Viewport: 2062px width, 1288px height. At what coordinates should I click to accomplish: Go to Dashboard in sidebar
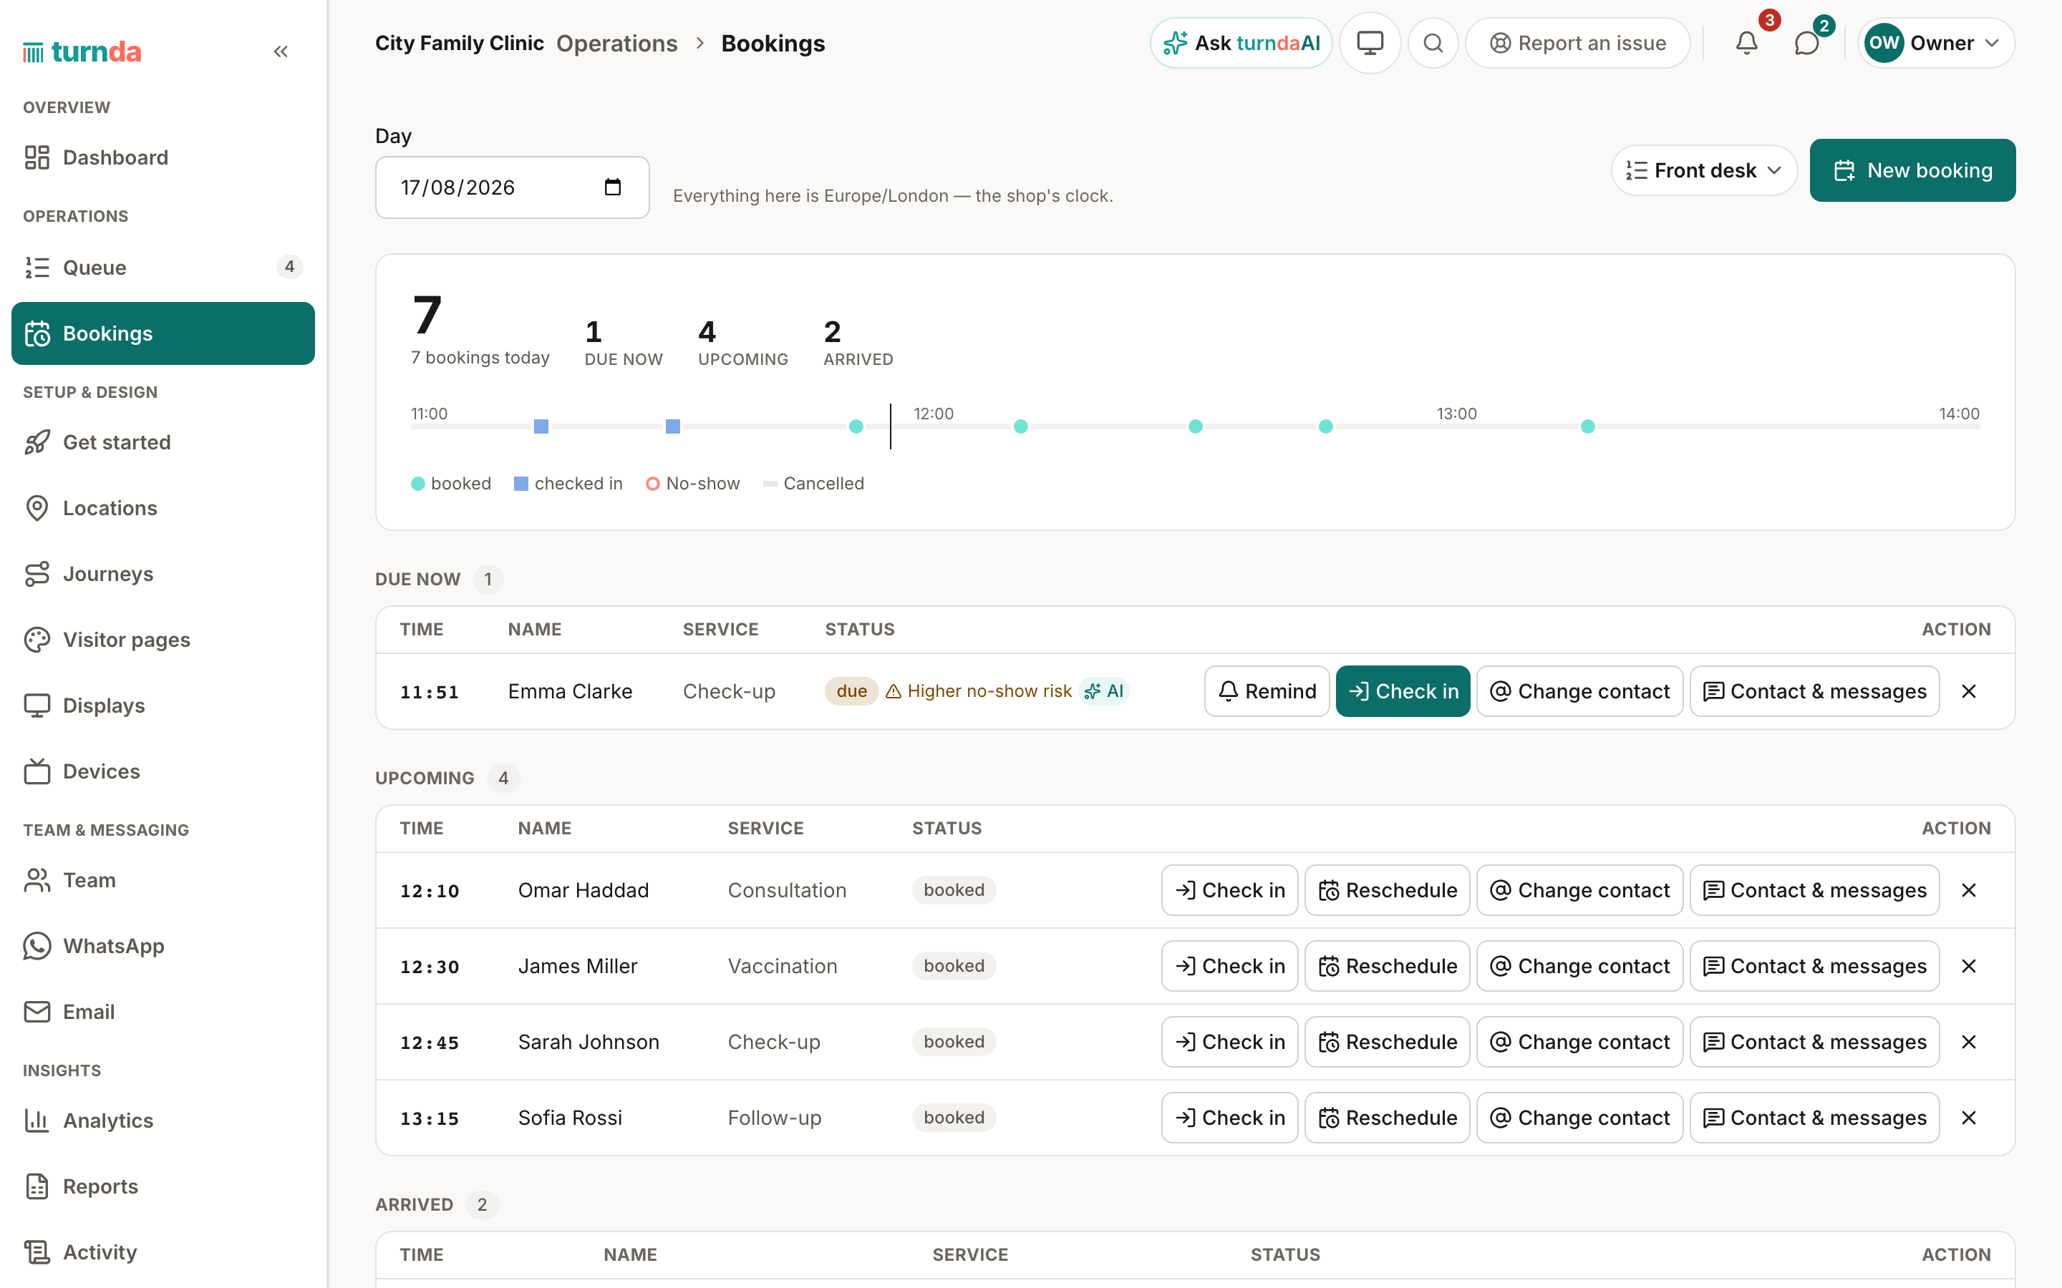(163, 157)
